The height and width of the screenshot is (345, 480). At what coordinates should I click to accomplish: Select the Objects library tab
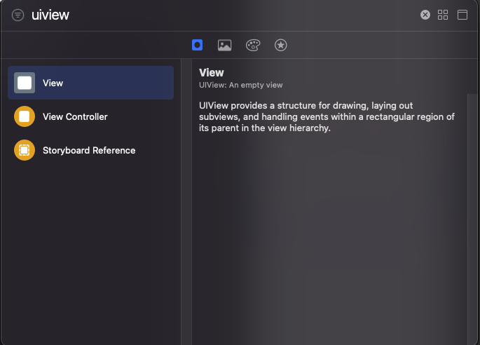click(197, 45)
